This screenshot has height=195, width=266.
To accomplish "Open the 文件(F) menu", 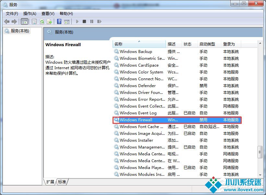I will [12, 14].
